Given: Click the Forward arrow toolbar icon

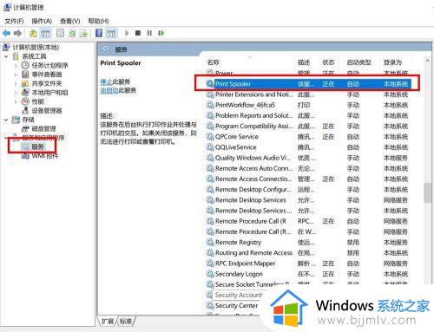Looking at the screenshot, I should coord(17,33).
